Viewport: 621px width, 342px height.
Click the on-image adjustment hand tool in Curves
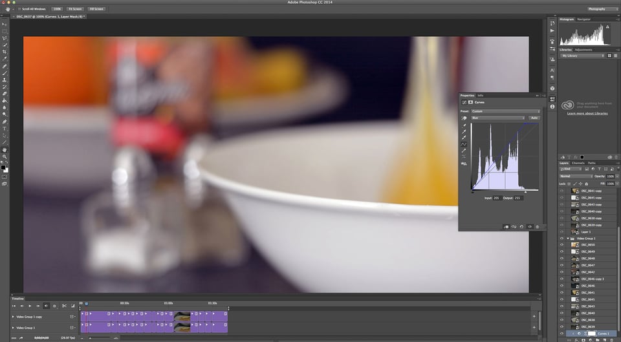tap(464, 118)
